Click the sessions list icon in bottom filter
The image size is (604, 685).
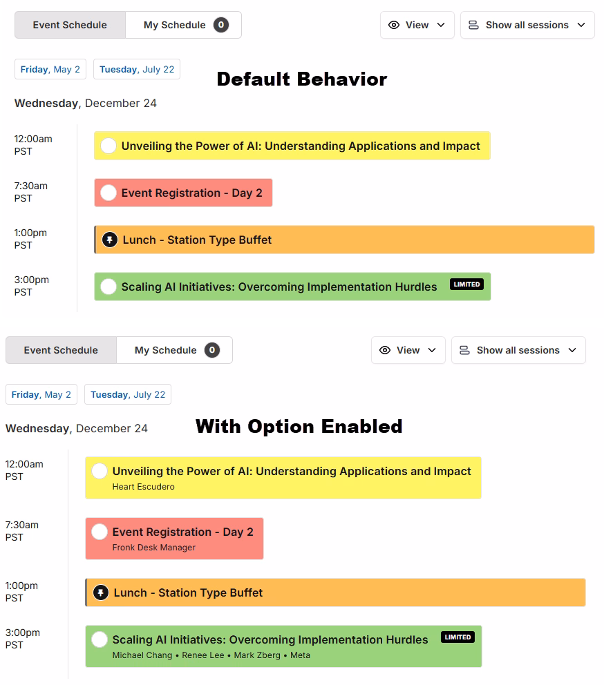click(x=464, y=350)
